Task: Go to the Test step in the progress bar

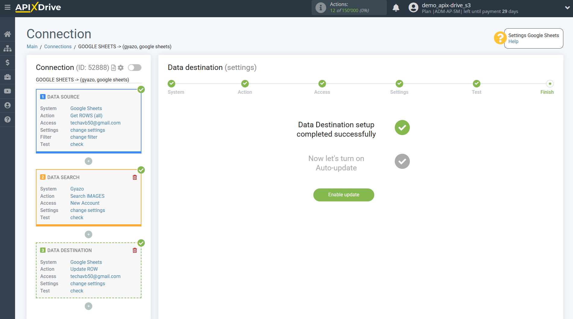Action: (476, 84)
